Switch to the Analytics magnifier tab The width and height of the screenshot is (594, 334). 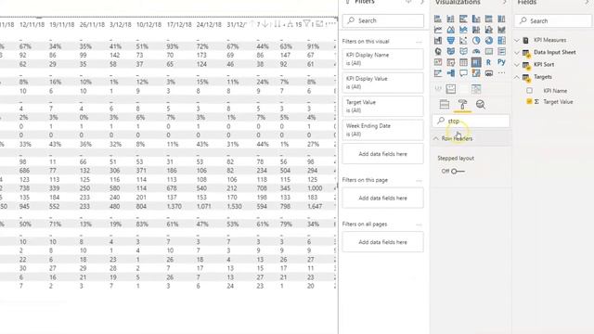pyautogui.click(x=481, y=104)
